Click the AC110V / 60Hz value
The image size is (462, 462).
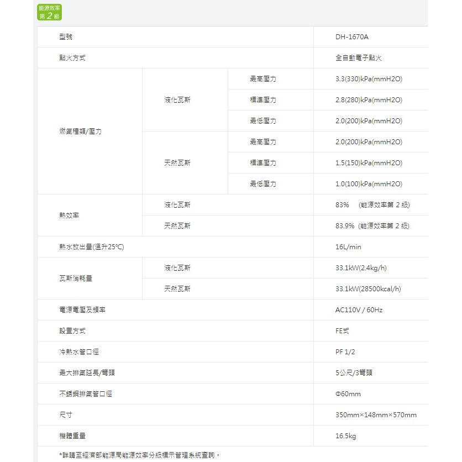(x=359, y=310)
